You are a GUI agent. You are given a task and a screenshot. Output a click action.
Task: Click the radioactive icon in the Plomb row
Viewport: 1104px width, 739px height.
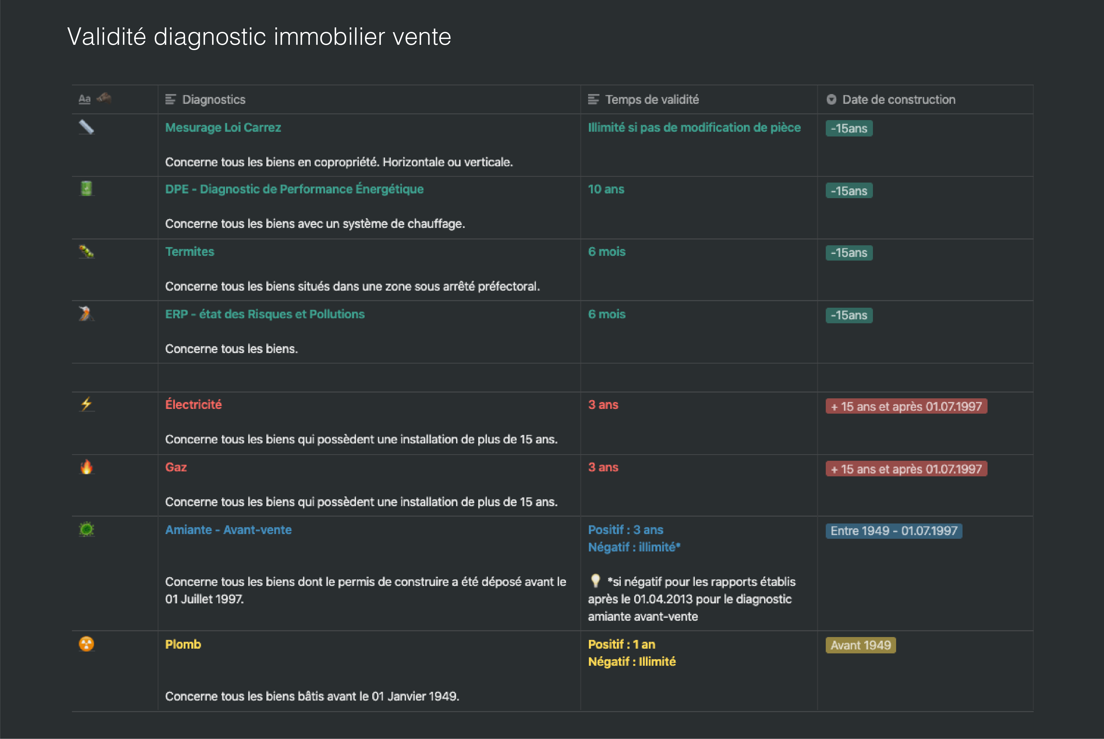point(86,644)
